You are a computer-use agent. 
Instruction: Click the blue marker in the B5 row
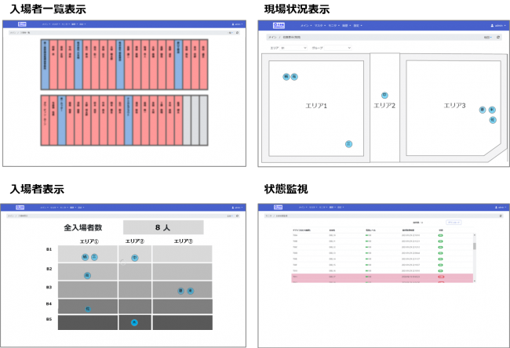(x=135, y=322)
